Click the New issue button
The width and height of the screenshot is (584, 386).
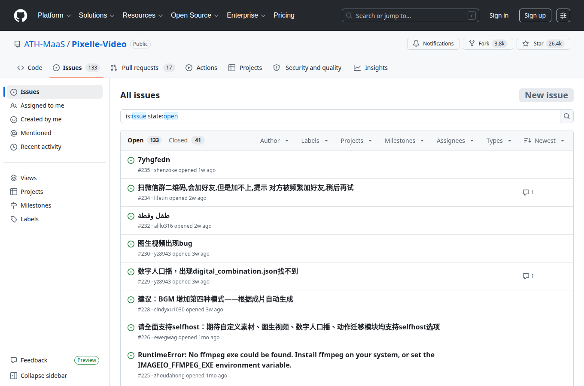click(x=546, y=95)
